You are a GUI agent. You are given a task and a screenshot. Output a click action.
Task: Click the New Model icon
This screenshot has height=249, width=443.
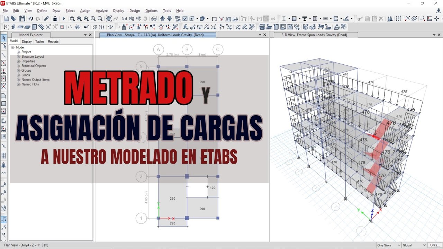point(7,18)
